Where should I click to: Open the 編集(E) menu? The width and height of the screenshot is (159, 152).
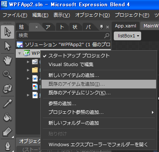pyautogui.click(x=40, y=15)
